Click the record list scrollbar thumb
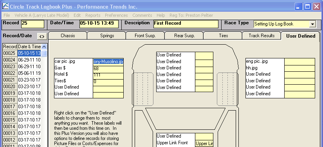 [x=44, y=53]
